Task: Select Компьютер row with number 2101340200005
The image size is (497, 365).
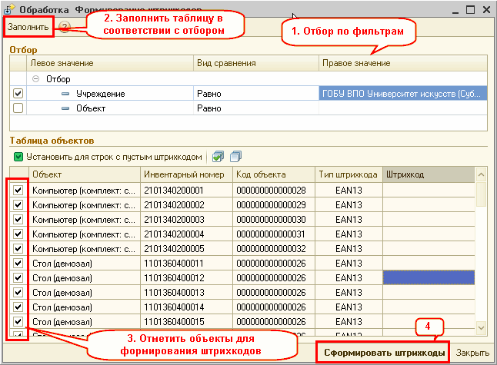Action: pyautogui.click(x=84, y=248)
